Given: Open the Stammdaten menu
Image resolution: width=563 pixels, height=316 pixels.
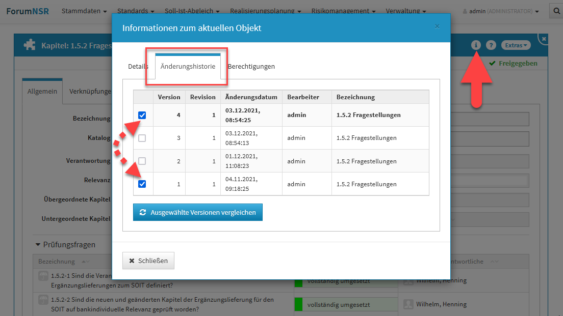Looking at the screenshot, I should coord(84,11).
